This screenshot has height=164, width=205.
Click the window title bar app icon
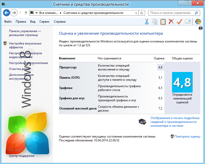[x=3, y=4]
